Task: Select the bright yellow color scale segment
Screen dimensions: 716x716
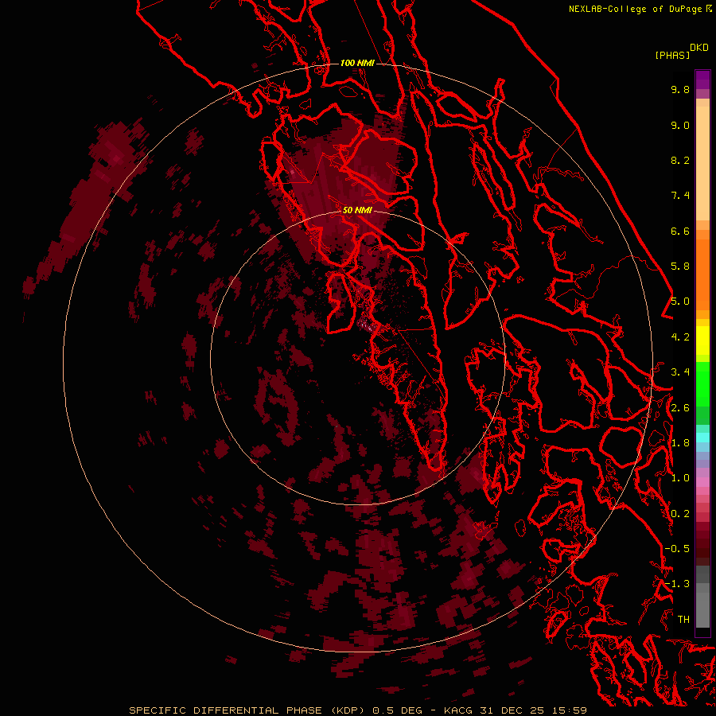Action: 702,340
